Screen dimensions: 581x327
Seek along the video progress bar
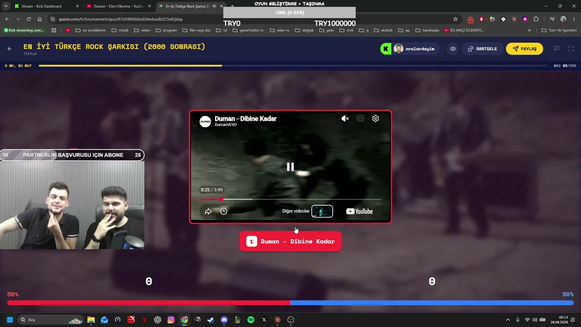(x=290, y=199)
